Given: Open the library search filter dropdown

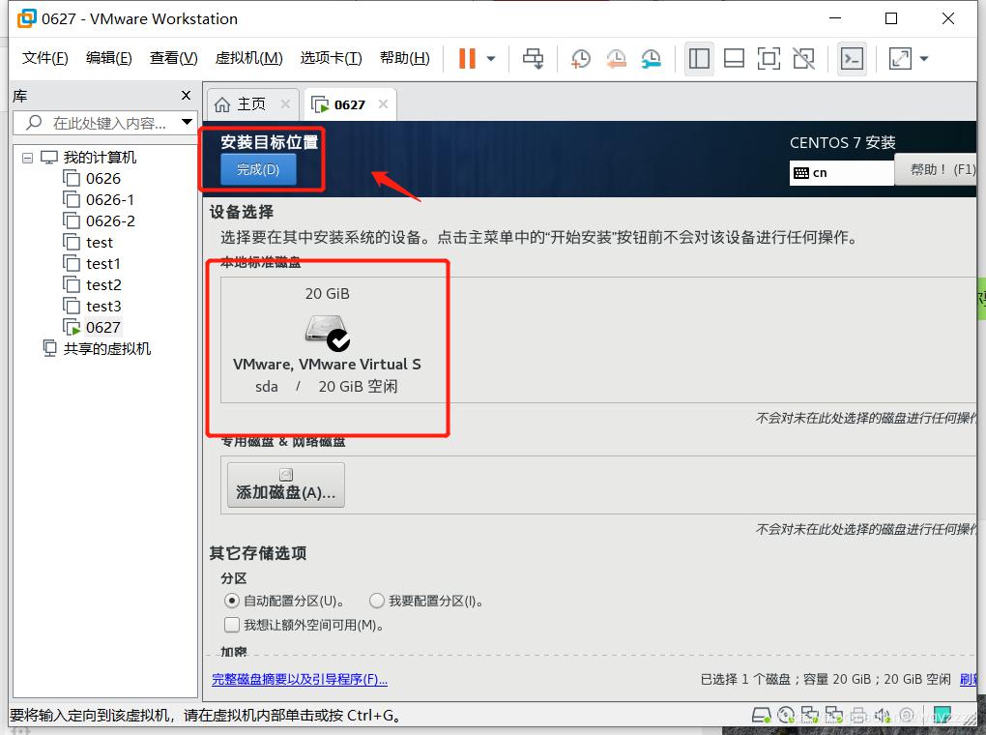Looking at the screenshot, I should pyautogui.click(x=187, y=124).
